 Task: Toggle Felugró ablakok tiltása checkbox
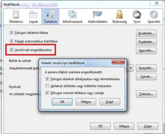12,33
